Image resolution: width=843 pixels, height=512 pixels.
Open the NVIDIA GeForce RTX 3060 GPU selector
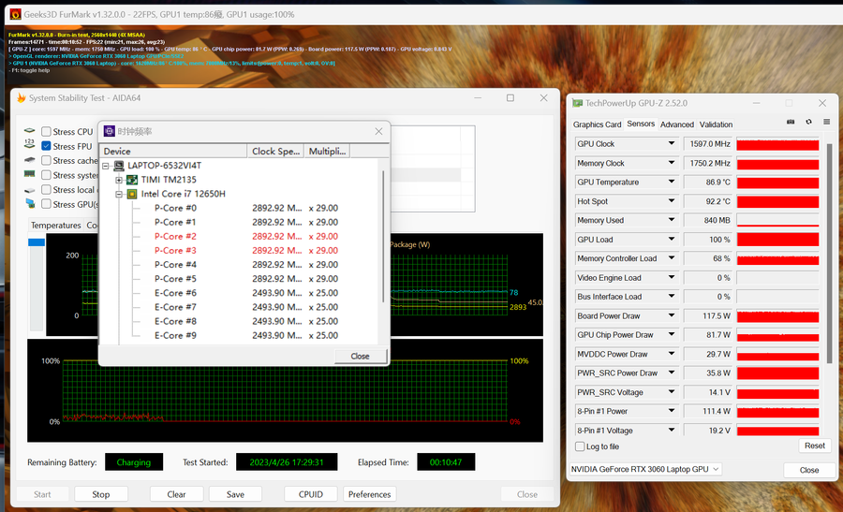(x=645, y=469)
